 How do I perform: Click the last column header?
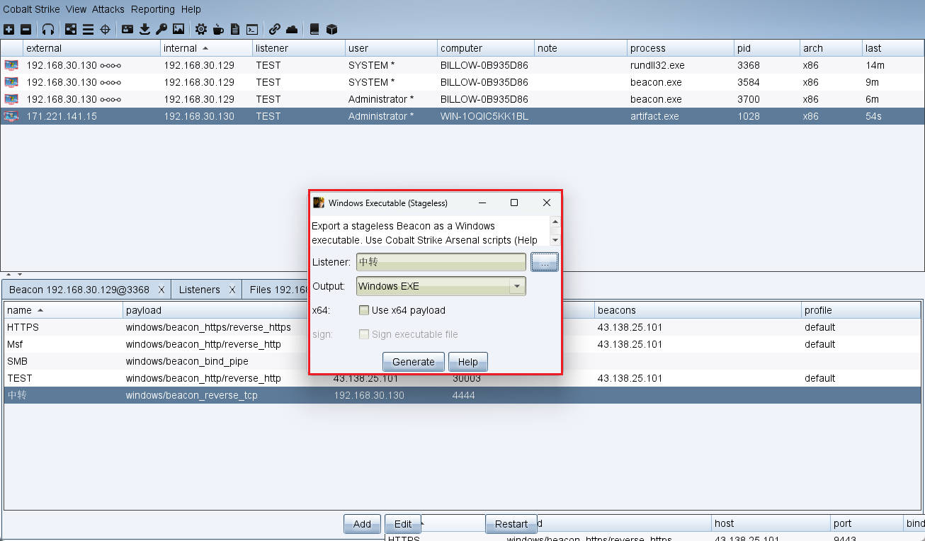[x=893, y=48]
